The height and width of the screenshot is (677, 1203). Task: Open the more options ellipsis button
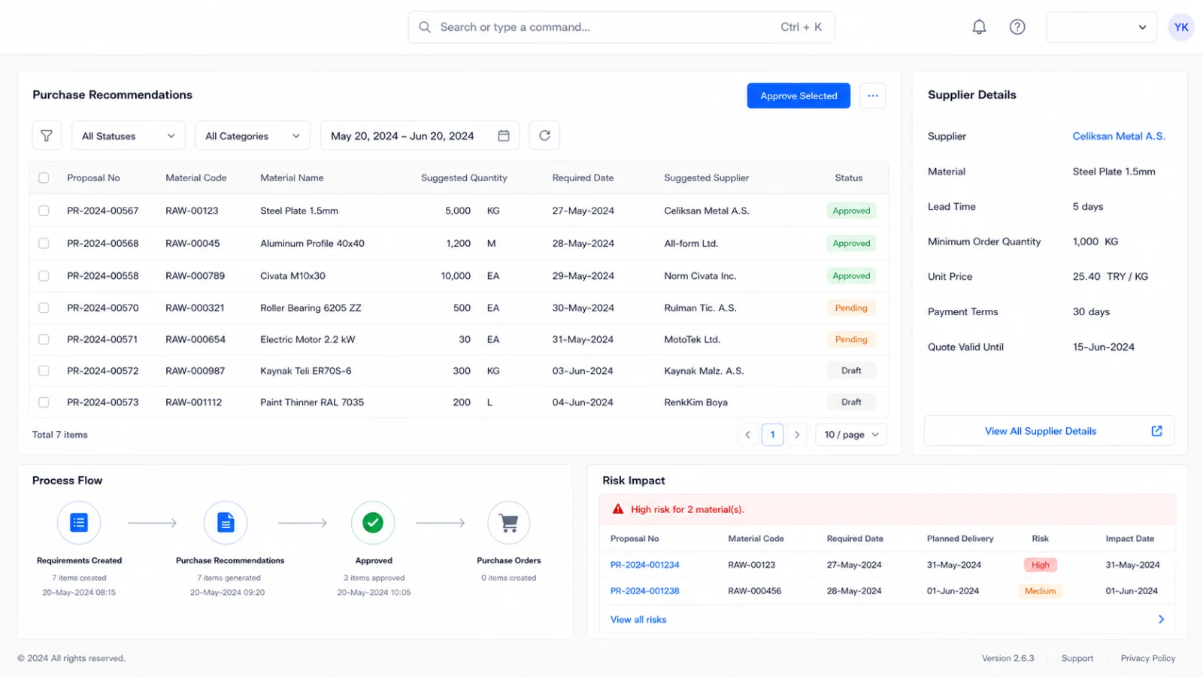coord(873,96)
